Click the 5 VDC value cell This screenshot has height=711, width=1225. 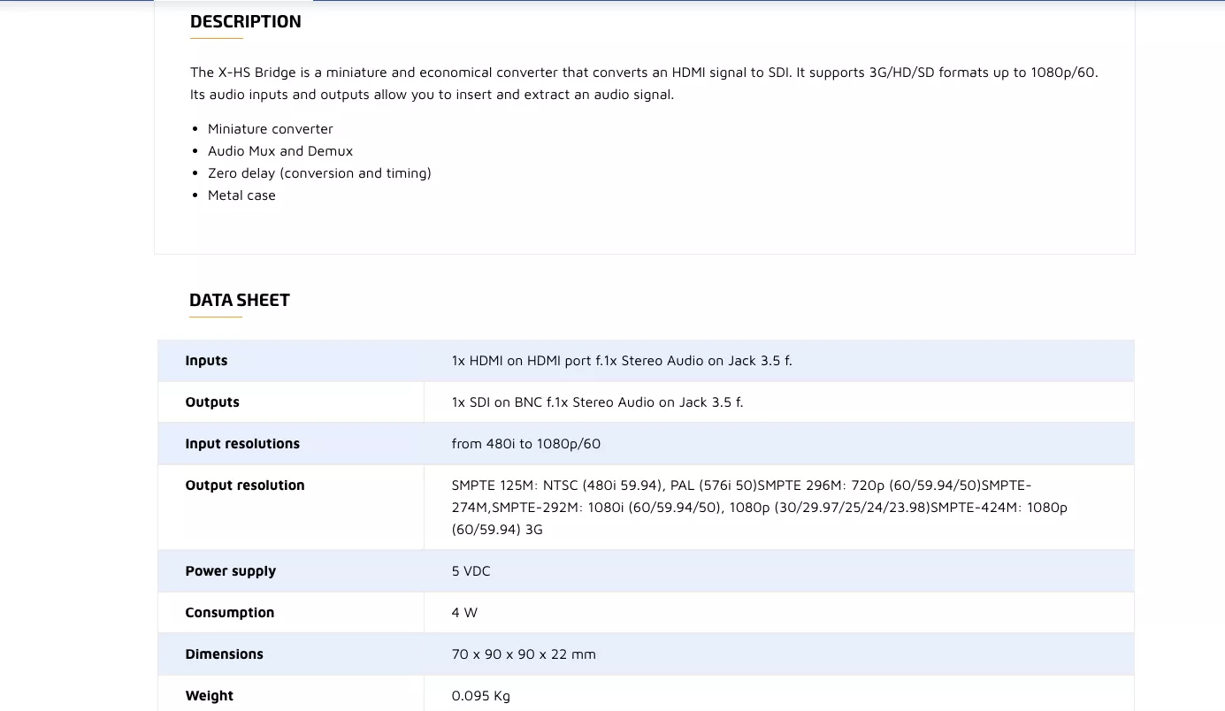pos(471,571)
